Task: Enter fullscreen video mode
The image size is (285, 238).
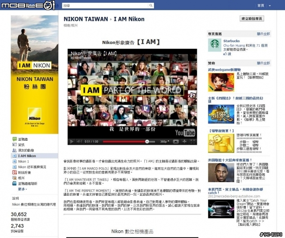Action: [192, 142]
